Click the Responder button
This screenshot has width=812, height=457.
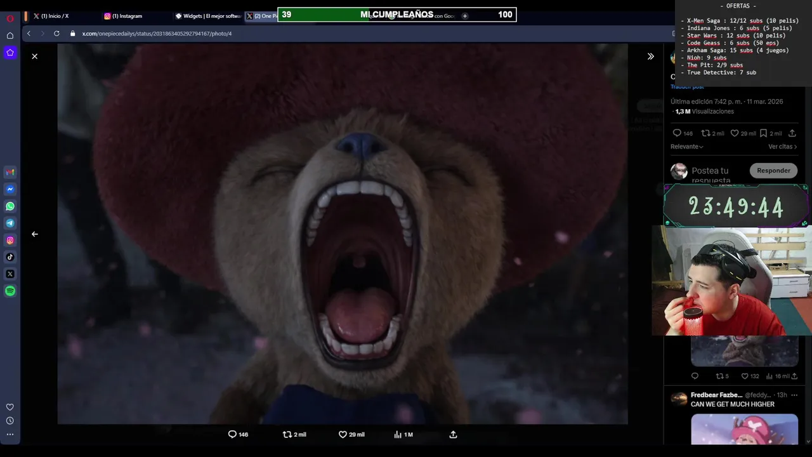pos(773,170)
